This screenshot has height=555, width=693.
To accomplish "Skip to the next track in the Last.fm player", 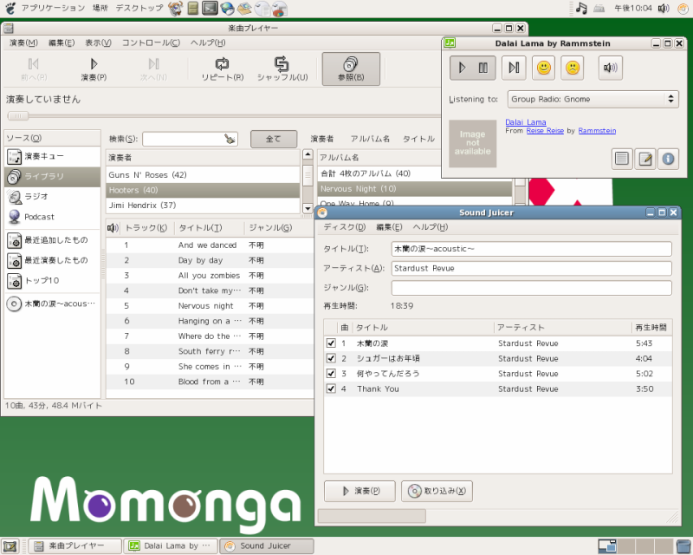I will (514, 68).
